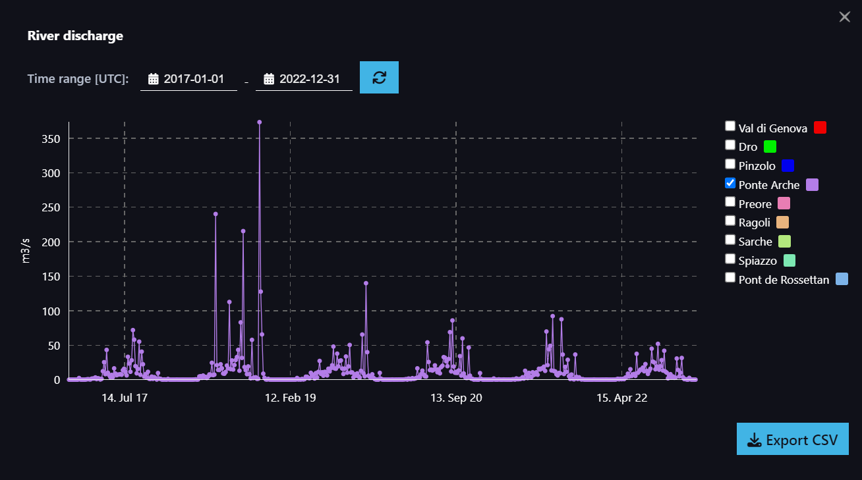Click the refresh data icon button

379,78
